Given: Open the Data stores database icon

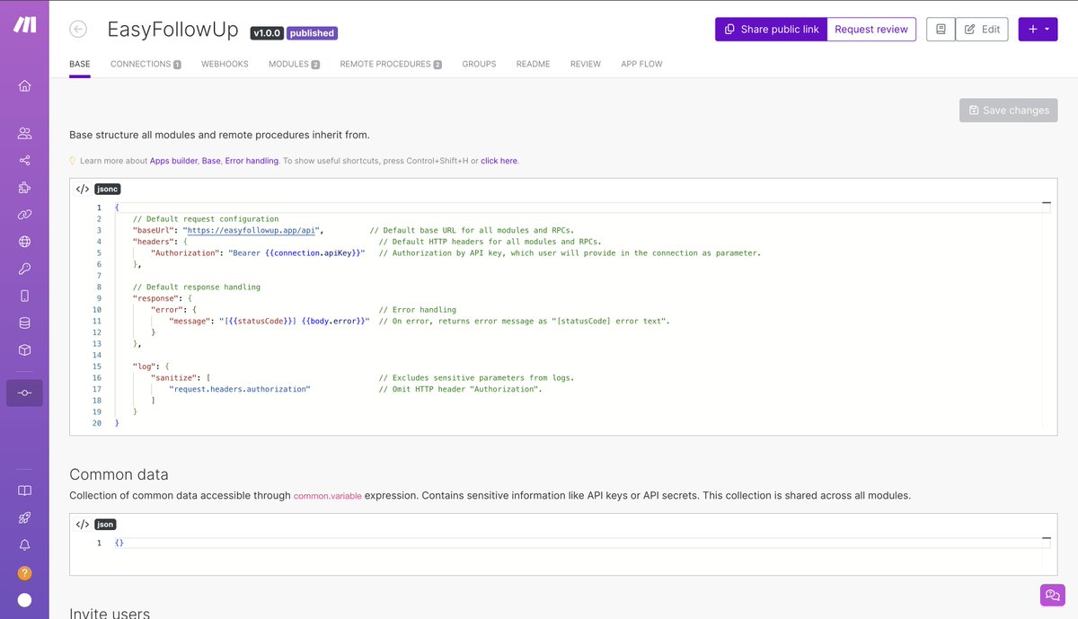Looking at the screenshot, I should [24, 323].
